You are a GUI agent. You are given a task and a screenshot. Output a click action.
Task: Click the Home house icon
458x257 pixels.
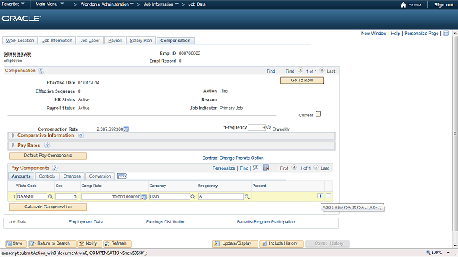(403, 5)
